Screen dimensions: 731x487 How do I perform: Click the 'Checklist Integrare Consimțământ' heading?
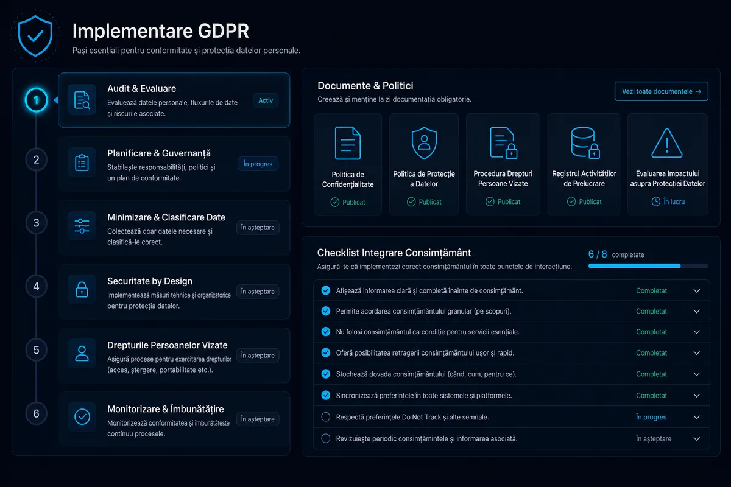(x=394, y=253)
